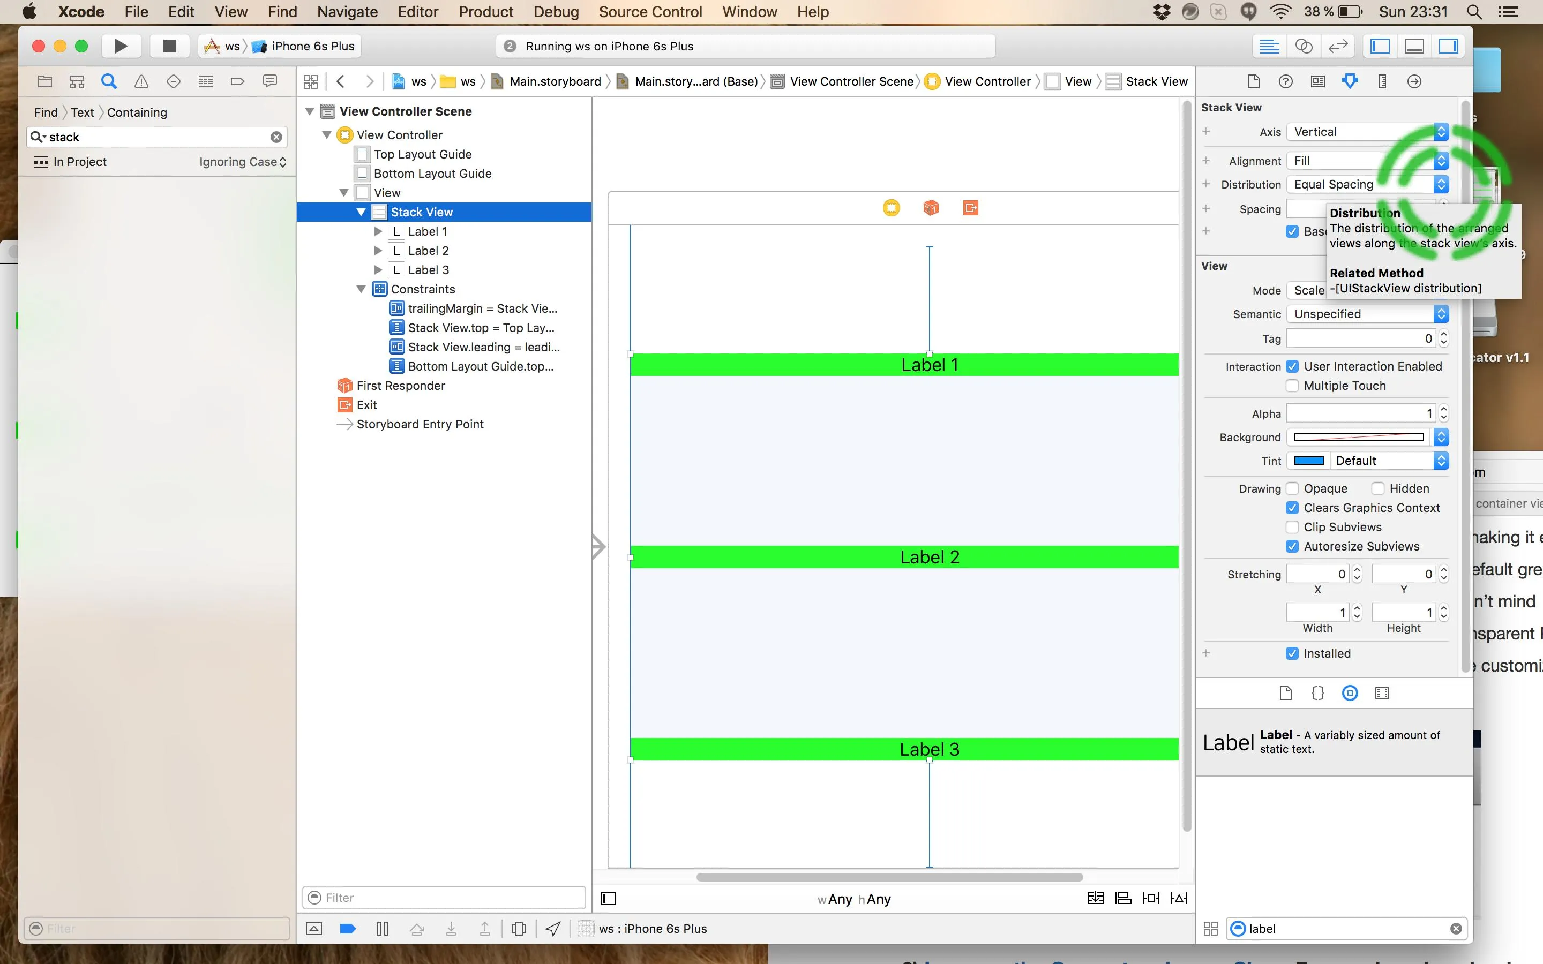The image size is (1543, 964).
Task: Open the Pin constraints tool
Action: point(1151,898)
